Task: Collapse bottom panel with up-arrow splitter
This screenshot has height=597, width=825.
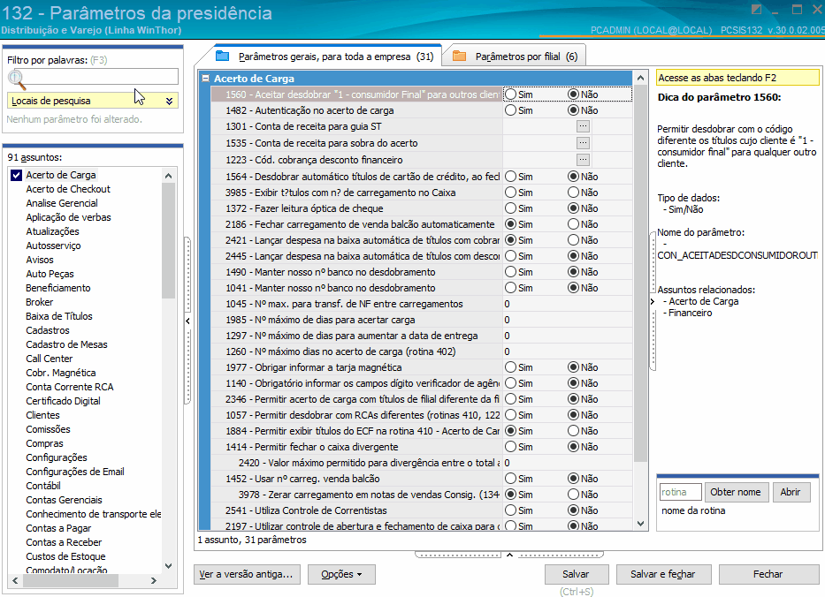Action: point(509,555)
